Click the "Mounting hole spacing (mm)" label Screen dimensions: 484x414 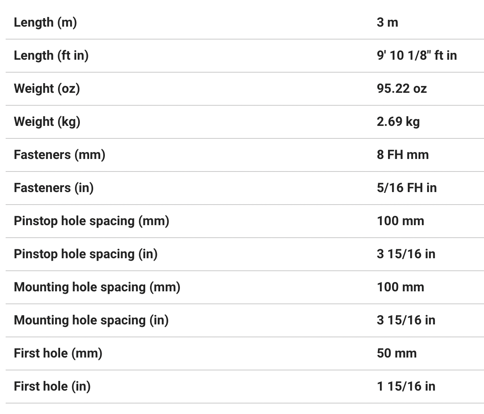(97, 287)
